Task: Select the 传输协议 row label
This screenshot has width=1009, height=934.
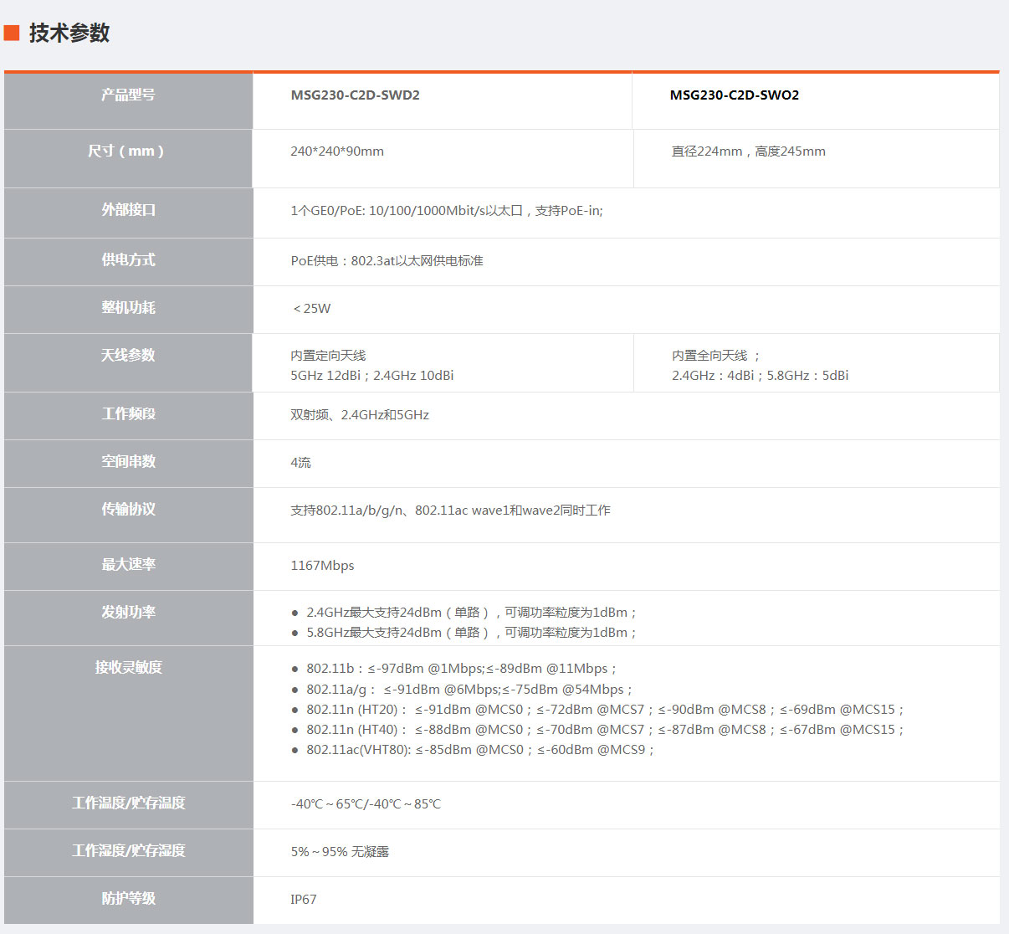Action: [128, 510]
